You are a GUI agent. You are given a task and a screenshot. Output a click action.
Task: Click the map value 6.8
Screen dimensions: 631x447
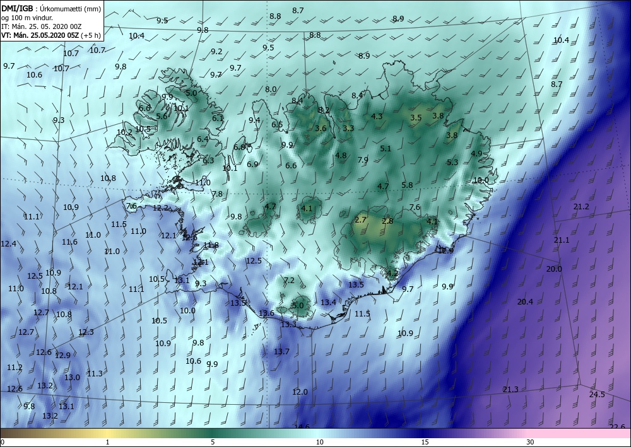[239, 147]
